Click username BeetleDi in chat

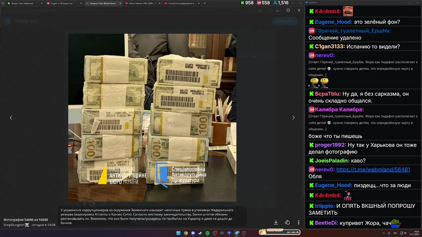click(x=326, y=223)
